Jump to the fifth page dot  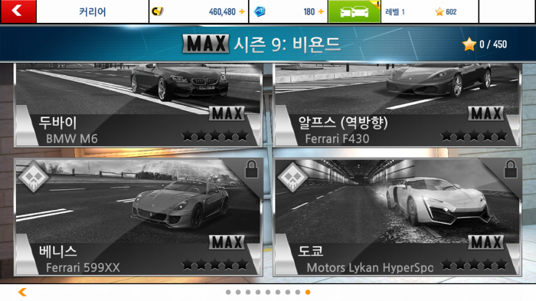pyautogui.click(x=268, y=292)
